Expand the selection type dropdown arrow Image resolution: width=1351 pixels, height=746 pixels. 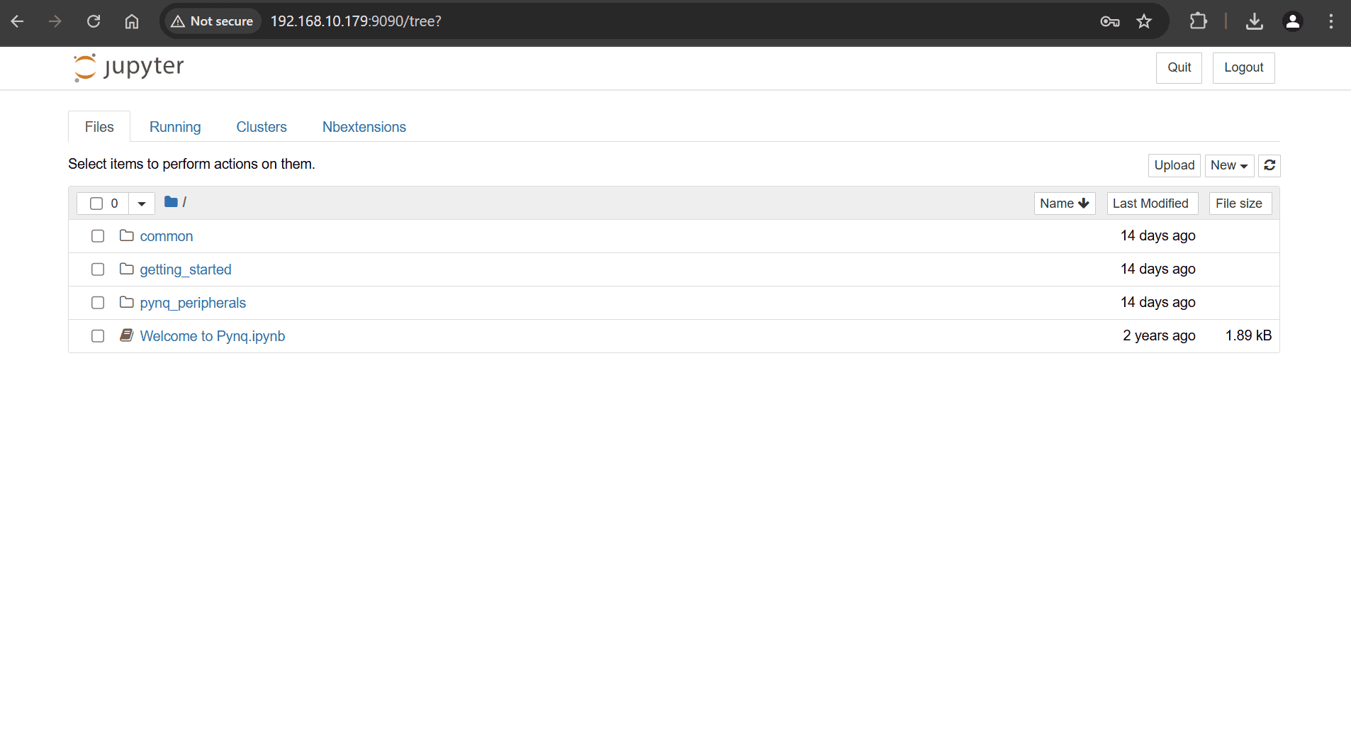[142, 204]
